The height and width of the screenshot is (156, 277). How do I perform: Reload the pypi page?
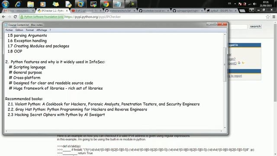coord(15,17)
